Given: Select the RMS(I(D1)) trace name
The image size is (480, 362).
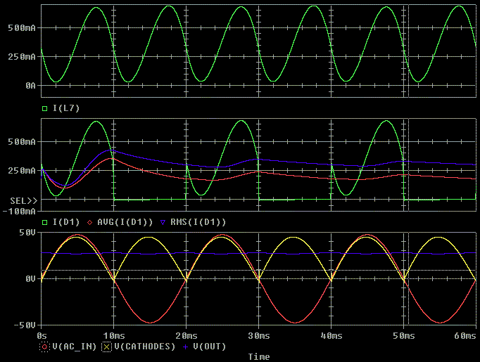Looking at the screenshot, I should tap(197, 222).
